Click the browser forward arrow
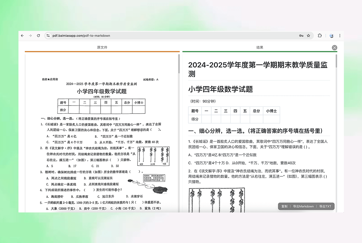 pyautogui.click(x=30, y=35)
